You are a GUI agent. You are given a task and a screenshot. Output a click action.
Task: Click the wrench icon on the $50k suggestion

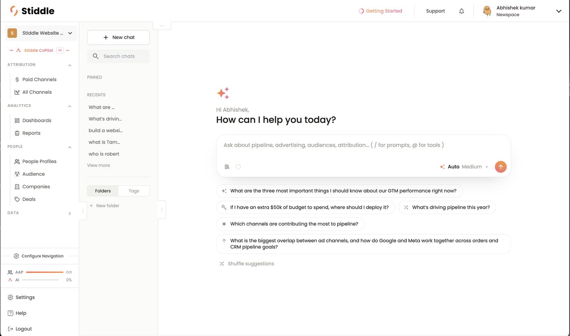224,207
